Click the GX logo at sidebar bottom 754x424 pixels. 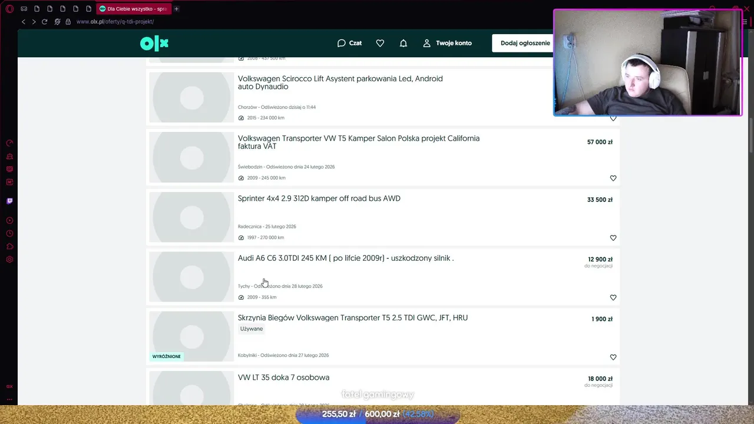point(9,386)
